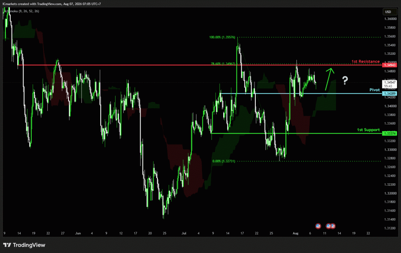The image size is (401, 253).
Task: Click the 1.33374 green support price tag
Action: point(390,133)
